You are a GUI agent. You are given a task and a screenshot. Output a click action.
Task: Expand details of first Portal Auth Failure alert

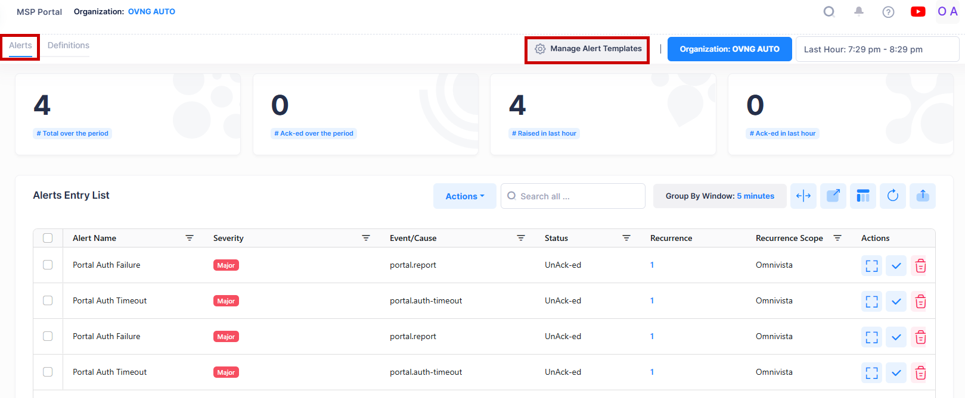(871, 266)
